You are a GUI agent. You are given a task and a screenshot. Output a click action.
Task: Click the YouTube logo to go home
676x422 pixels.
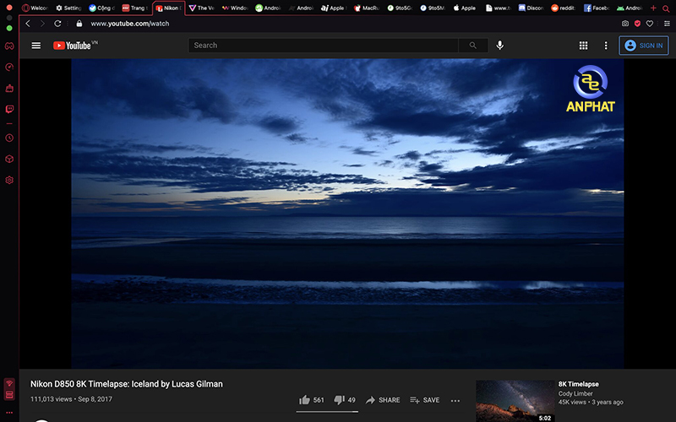pos(73,46)
